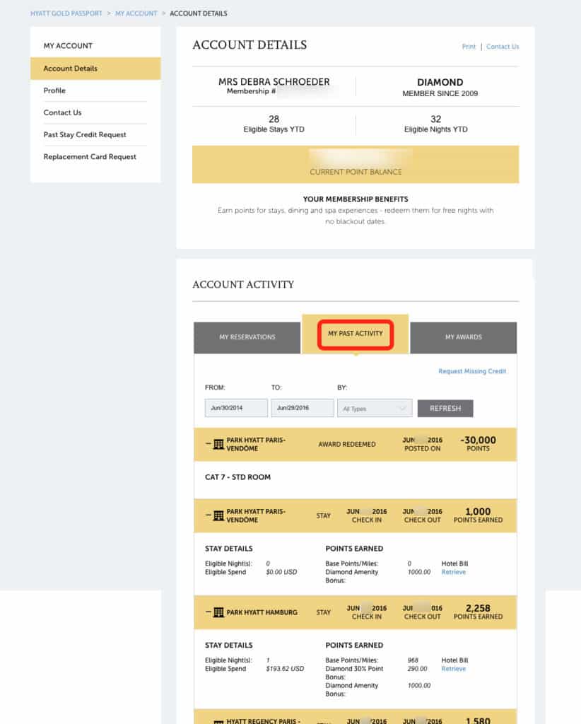The width and height of the screenshot is (581, 724).
Task: Click the Print link
Action: click(469, 47)
